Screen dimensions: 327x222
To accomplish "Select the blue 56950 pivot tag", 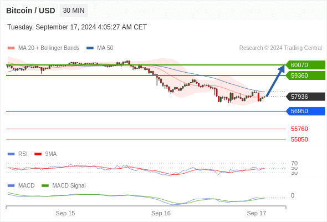I will (x=305, y=111).
